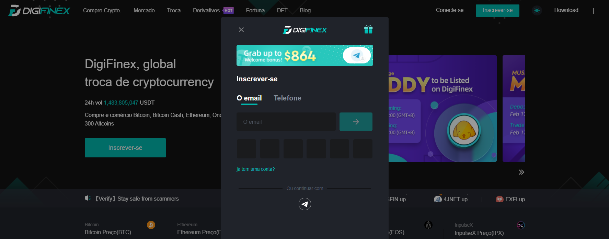The width and height of the screenshot is (609, 239).
Task: Select the O email tab
Action: click(249, 98)
